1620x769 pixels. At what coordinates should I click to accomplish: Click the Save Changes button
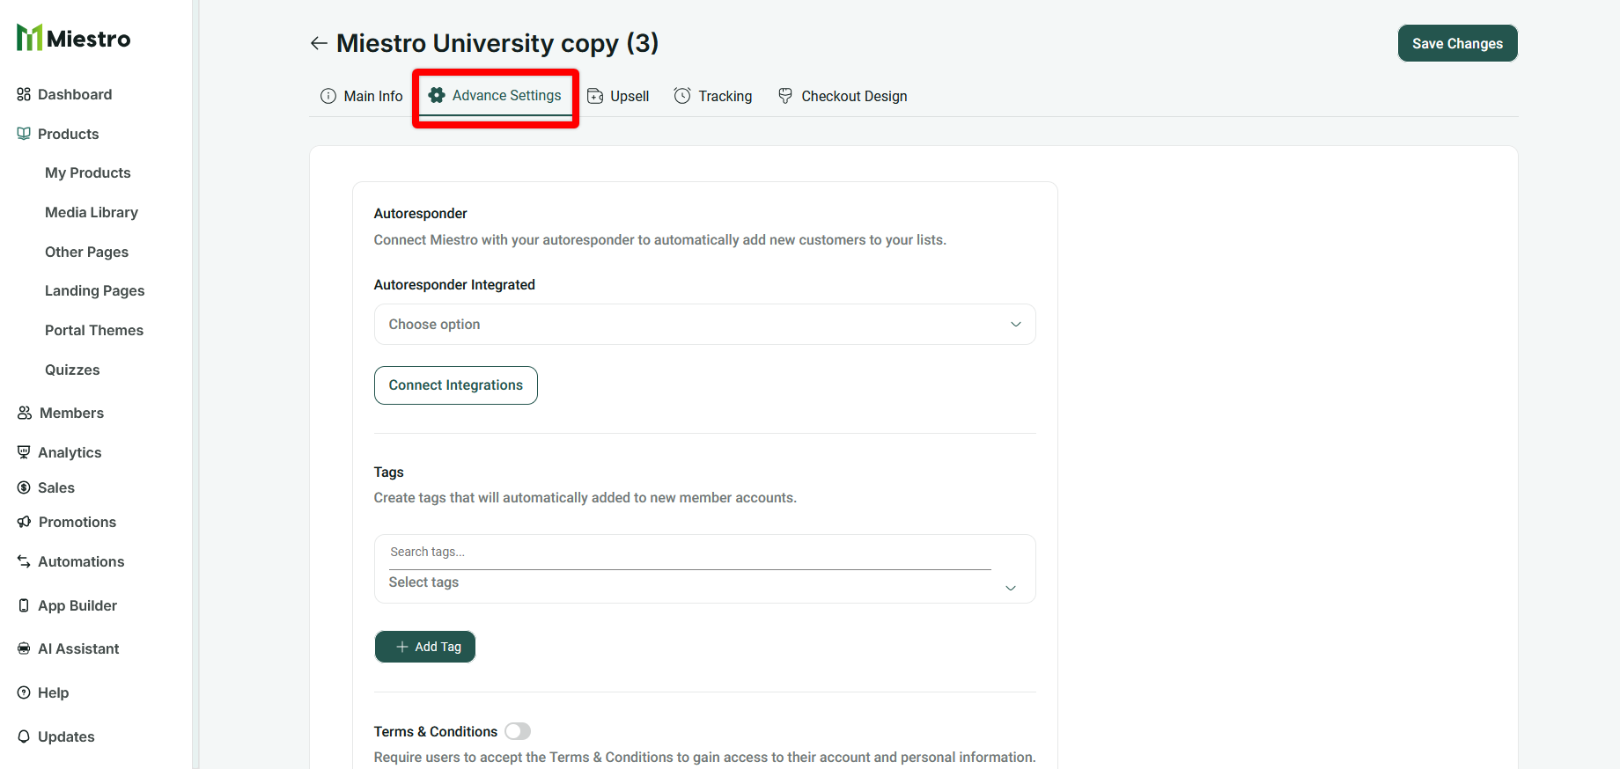(1457, 43)
